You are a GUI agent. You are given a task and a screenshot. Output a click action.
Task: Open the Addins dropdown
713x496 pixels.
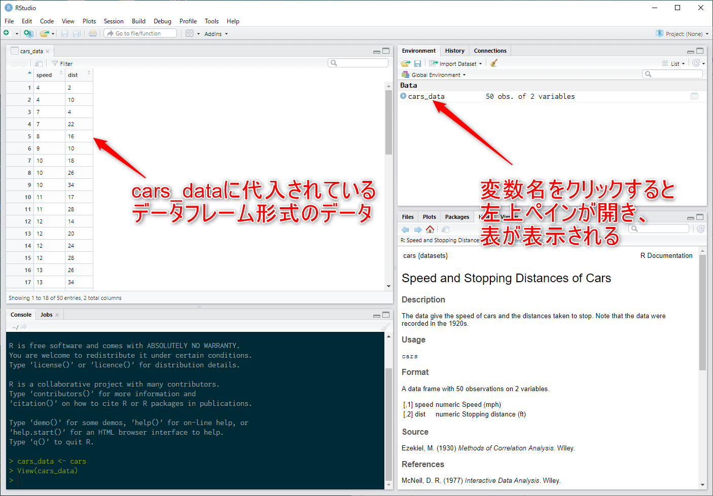216,34
